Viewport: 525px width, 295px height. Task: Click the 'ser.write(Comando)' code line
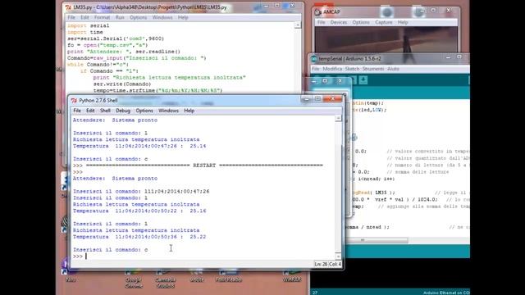[122, 84]
